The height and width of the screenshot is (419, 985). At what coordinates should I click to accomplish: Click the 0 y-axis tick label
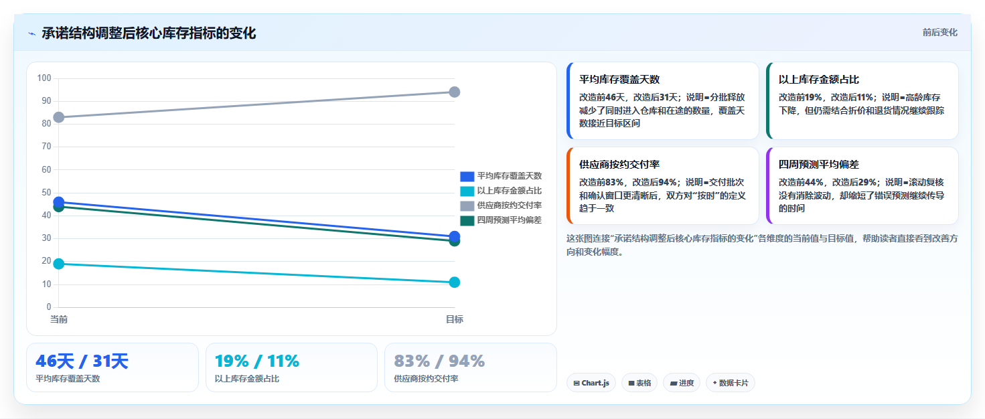(49, 307)
